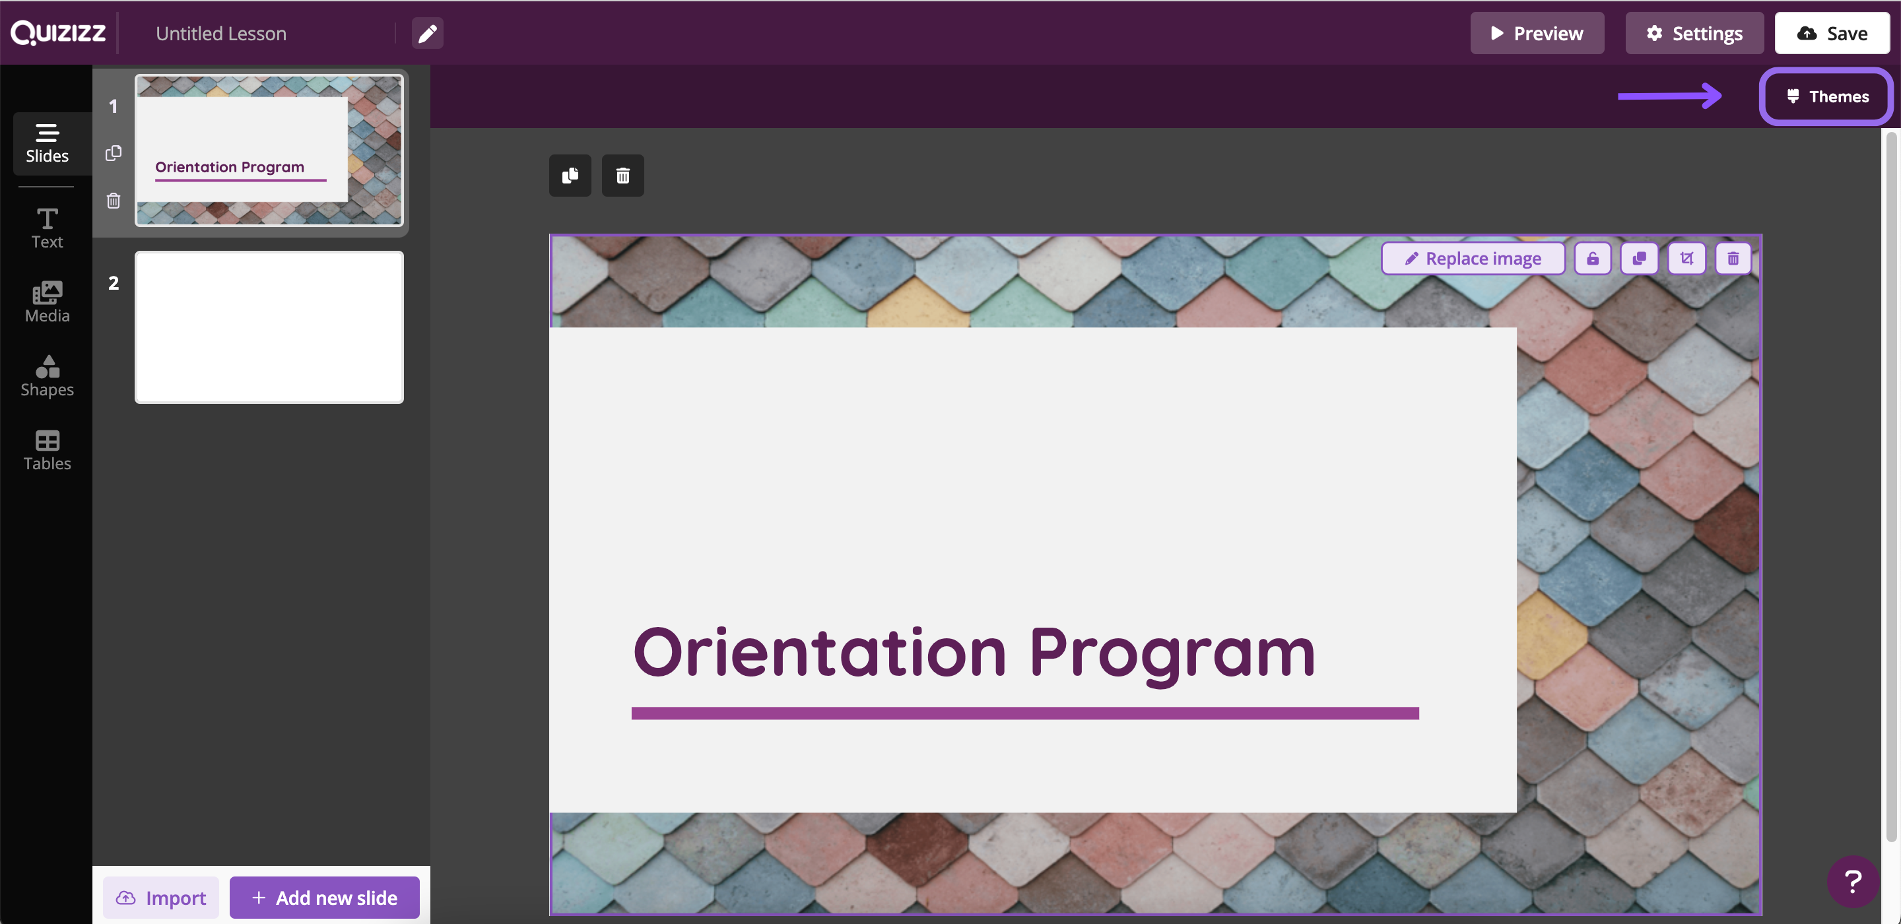Edit the lesson title with the pencil icon
The width and height of the screenshot is (1901, 924).
point(428,32)
